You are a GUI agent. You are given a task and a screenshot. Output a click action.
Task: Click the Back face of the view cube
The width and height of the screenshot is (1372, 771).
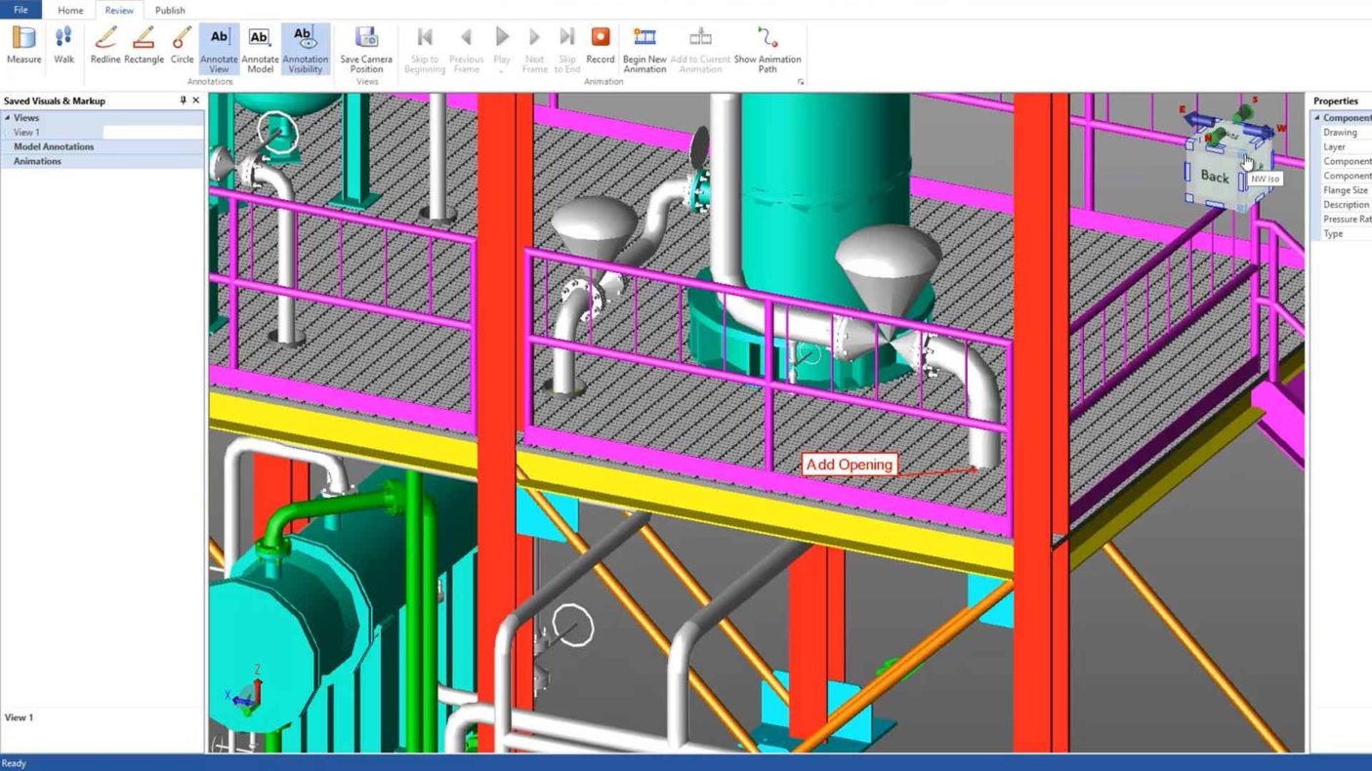tap(1214, 176)
